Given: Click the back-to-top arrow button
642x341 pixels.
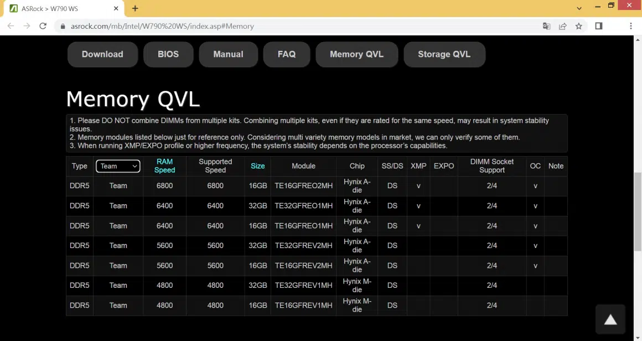Looking at the screenshot, I should tap(610, 319).
